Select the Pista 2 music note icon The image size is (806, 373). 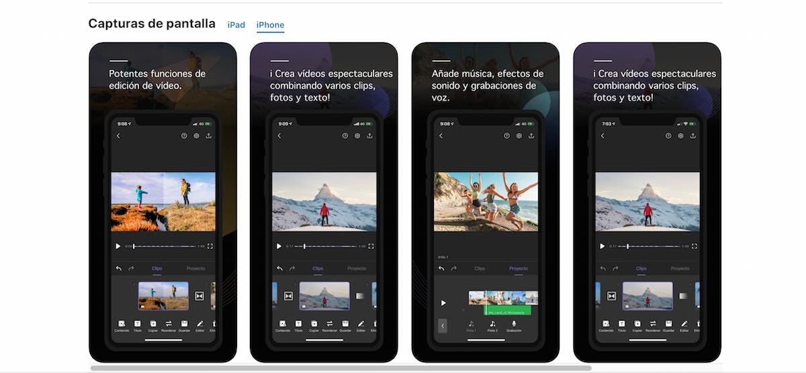pyautogui.click(x=492, y=324)
